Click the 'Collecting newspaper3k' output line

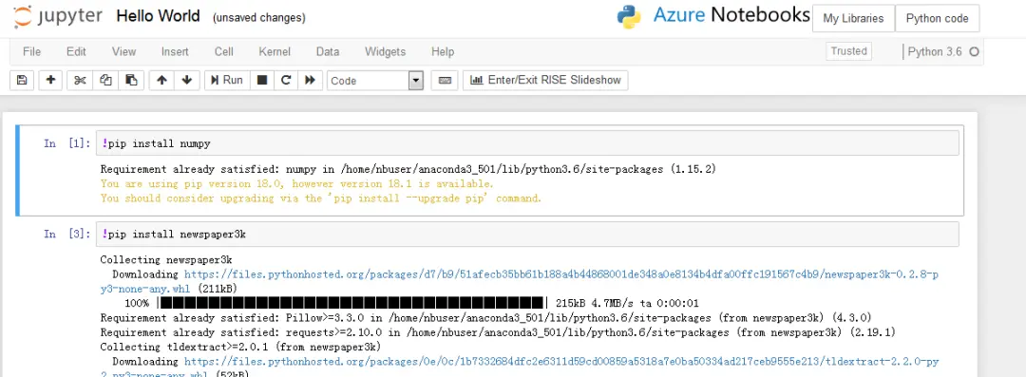[x=166, y=260]
